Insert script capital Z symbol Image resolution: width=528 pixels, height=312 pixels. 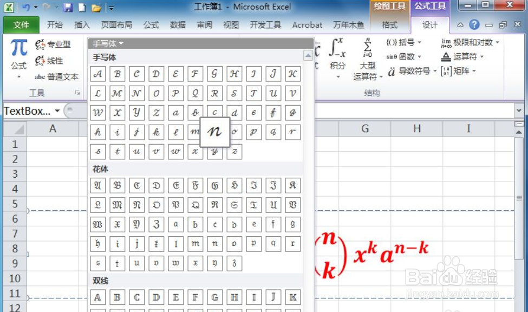(157, 113)
